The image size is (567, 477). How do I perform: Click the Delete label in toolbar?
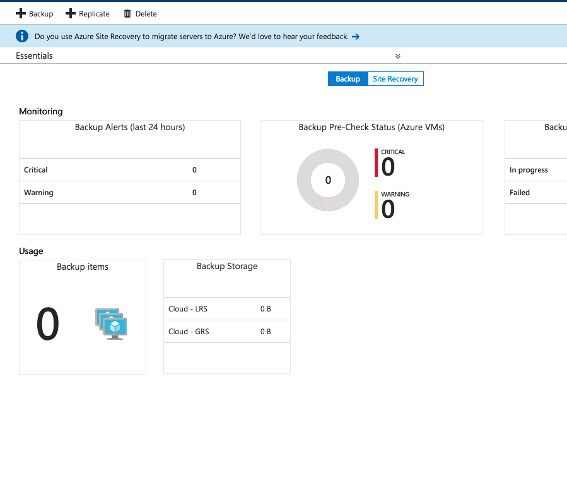coord(146,14)
